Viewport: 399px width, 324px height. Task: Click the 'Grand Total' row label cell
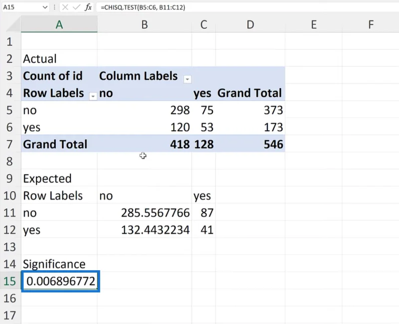coord(59,144)
